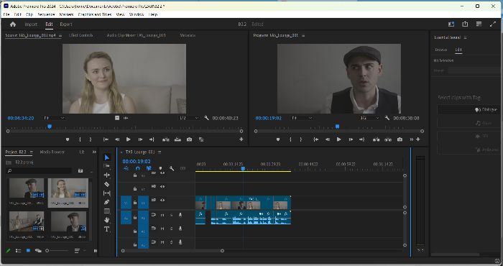
Task: Open Program monitor panel menu
Action: pos(303,35)
